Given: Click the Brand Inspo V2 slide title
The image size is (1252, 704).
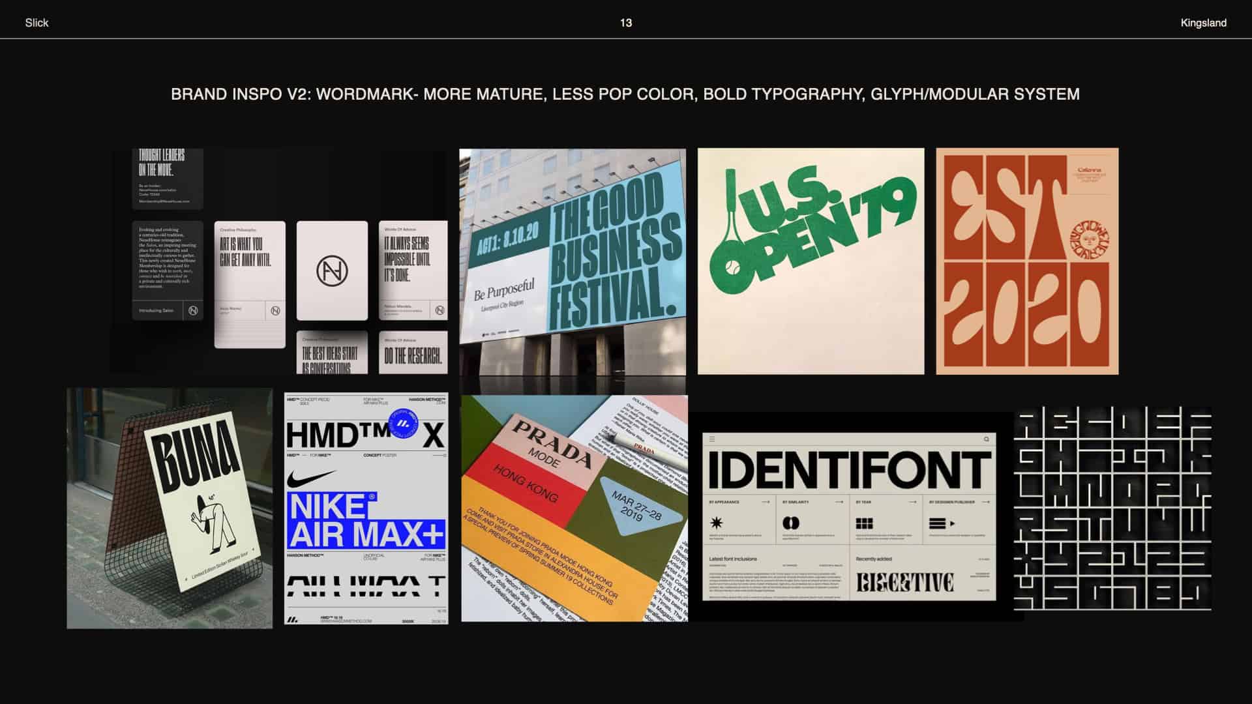Looking at the screenshot, I should 625,95.
